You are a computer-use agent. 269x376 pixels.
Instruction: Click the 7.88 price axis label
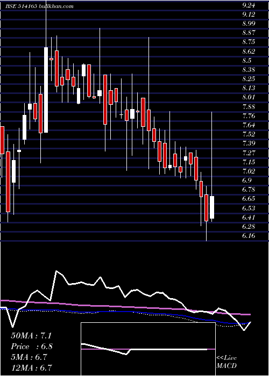[x=248, y=107]
